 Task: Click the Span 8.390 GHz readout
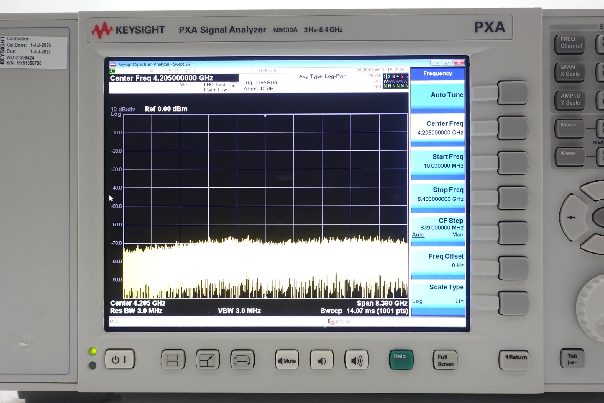pyautogui.click(x=382, y=303)
